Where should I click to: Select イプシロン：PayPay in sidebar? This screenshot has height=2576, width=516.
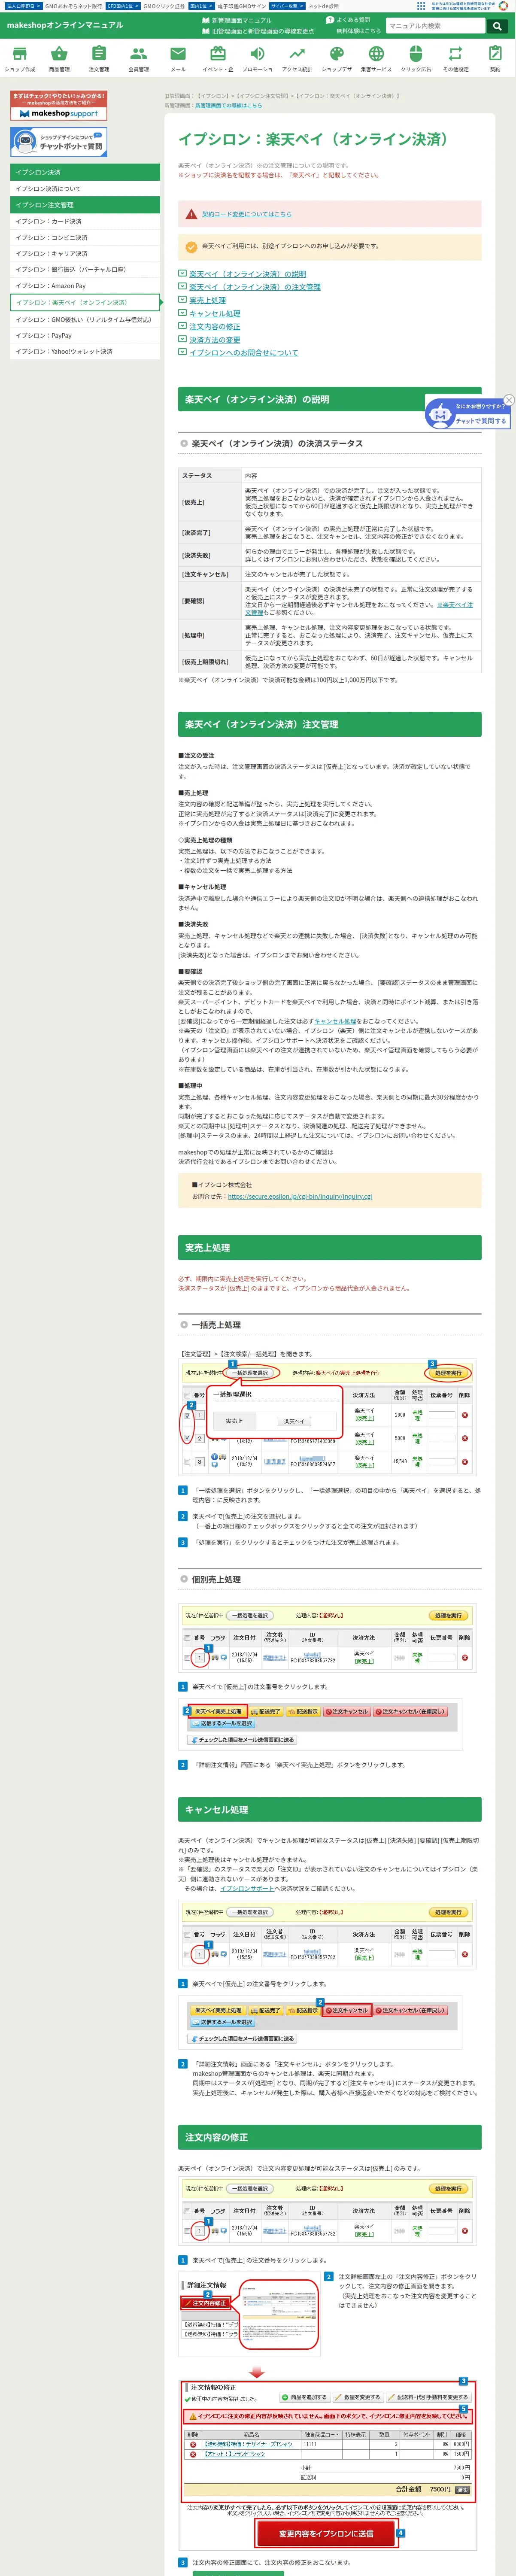(85, 336)
